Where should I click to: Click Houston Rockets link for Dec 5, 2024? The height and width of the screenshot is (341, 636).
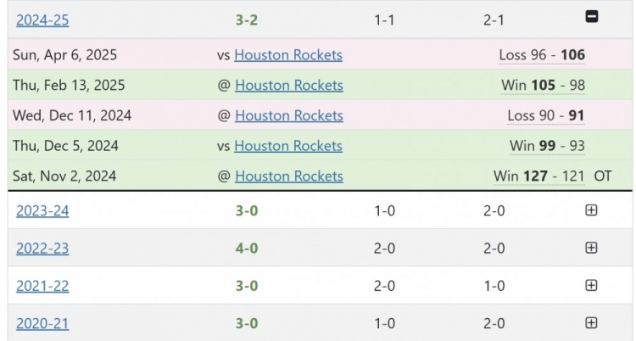(288, 146)
